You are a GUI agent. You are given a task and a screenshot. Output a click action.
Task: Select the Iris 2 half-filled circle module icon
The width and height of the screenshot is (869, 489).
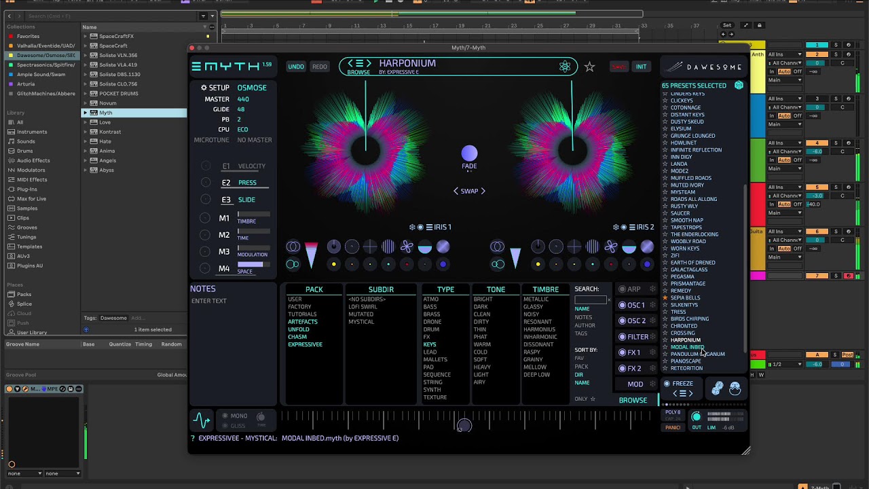tap(629, 247)
